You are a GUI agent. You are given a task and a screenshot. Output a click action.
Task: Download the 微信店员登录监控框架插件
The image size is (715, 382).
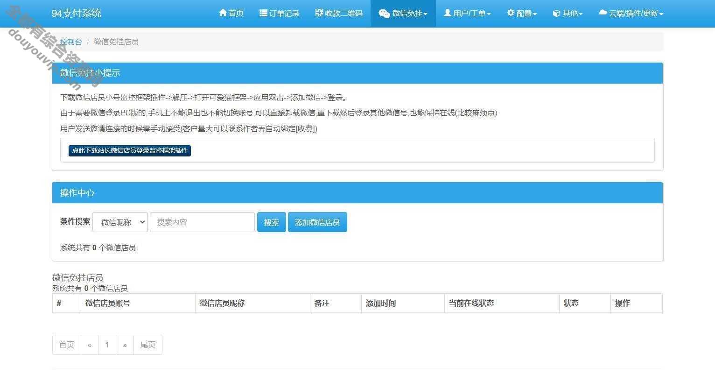coord(130,150)
